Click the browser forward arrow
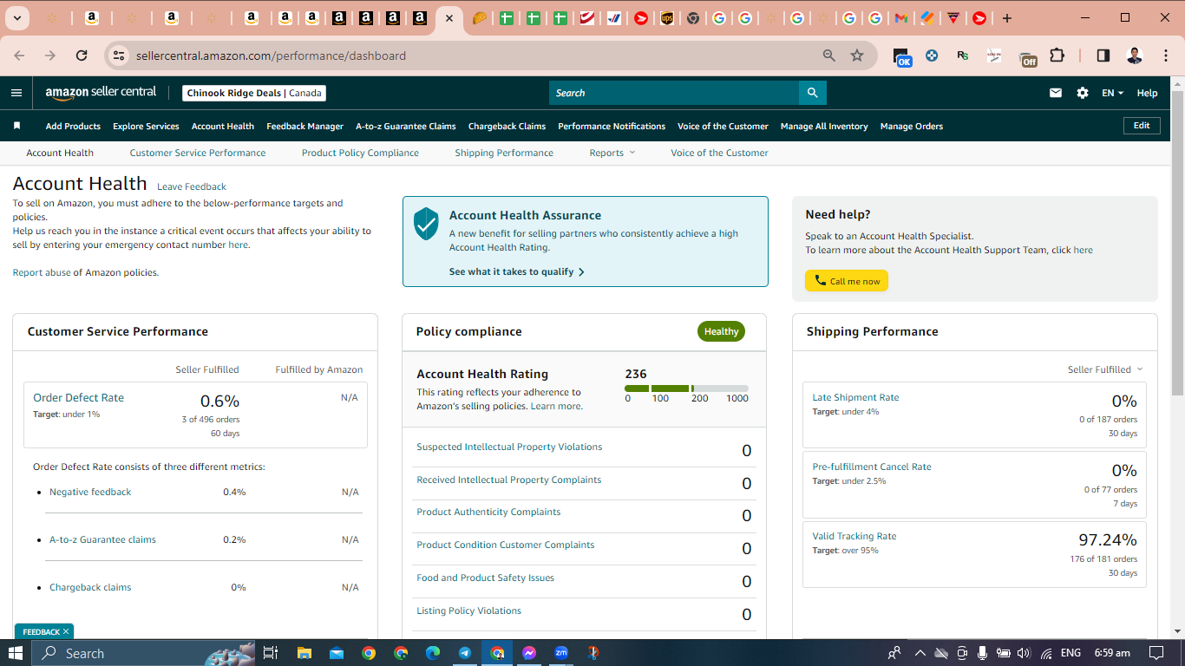The width and height of the screenshot is (1185, 666). (x=50, y=55)
